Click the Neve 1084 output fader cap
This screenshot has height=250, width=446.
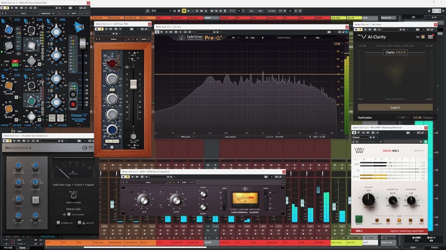point(133,84)
